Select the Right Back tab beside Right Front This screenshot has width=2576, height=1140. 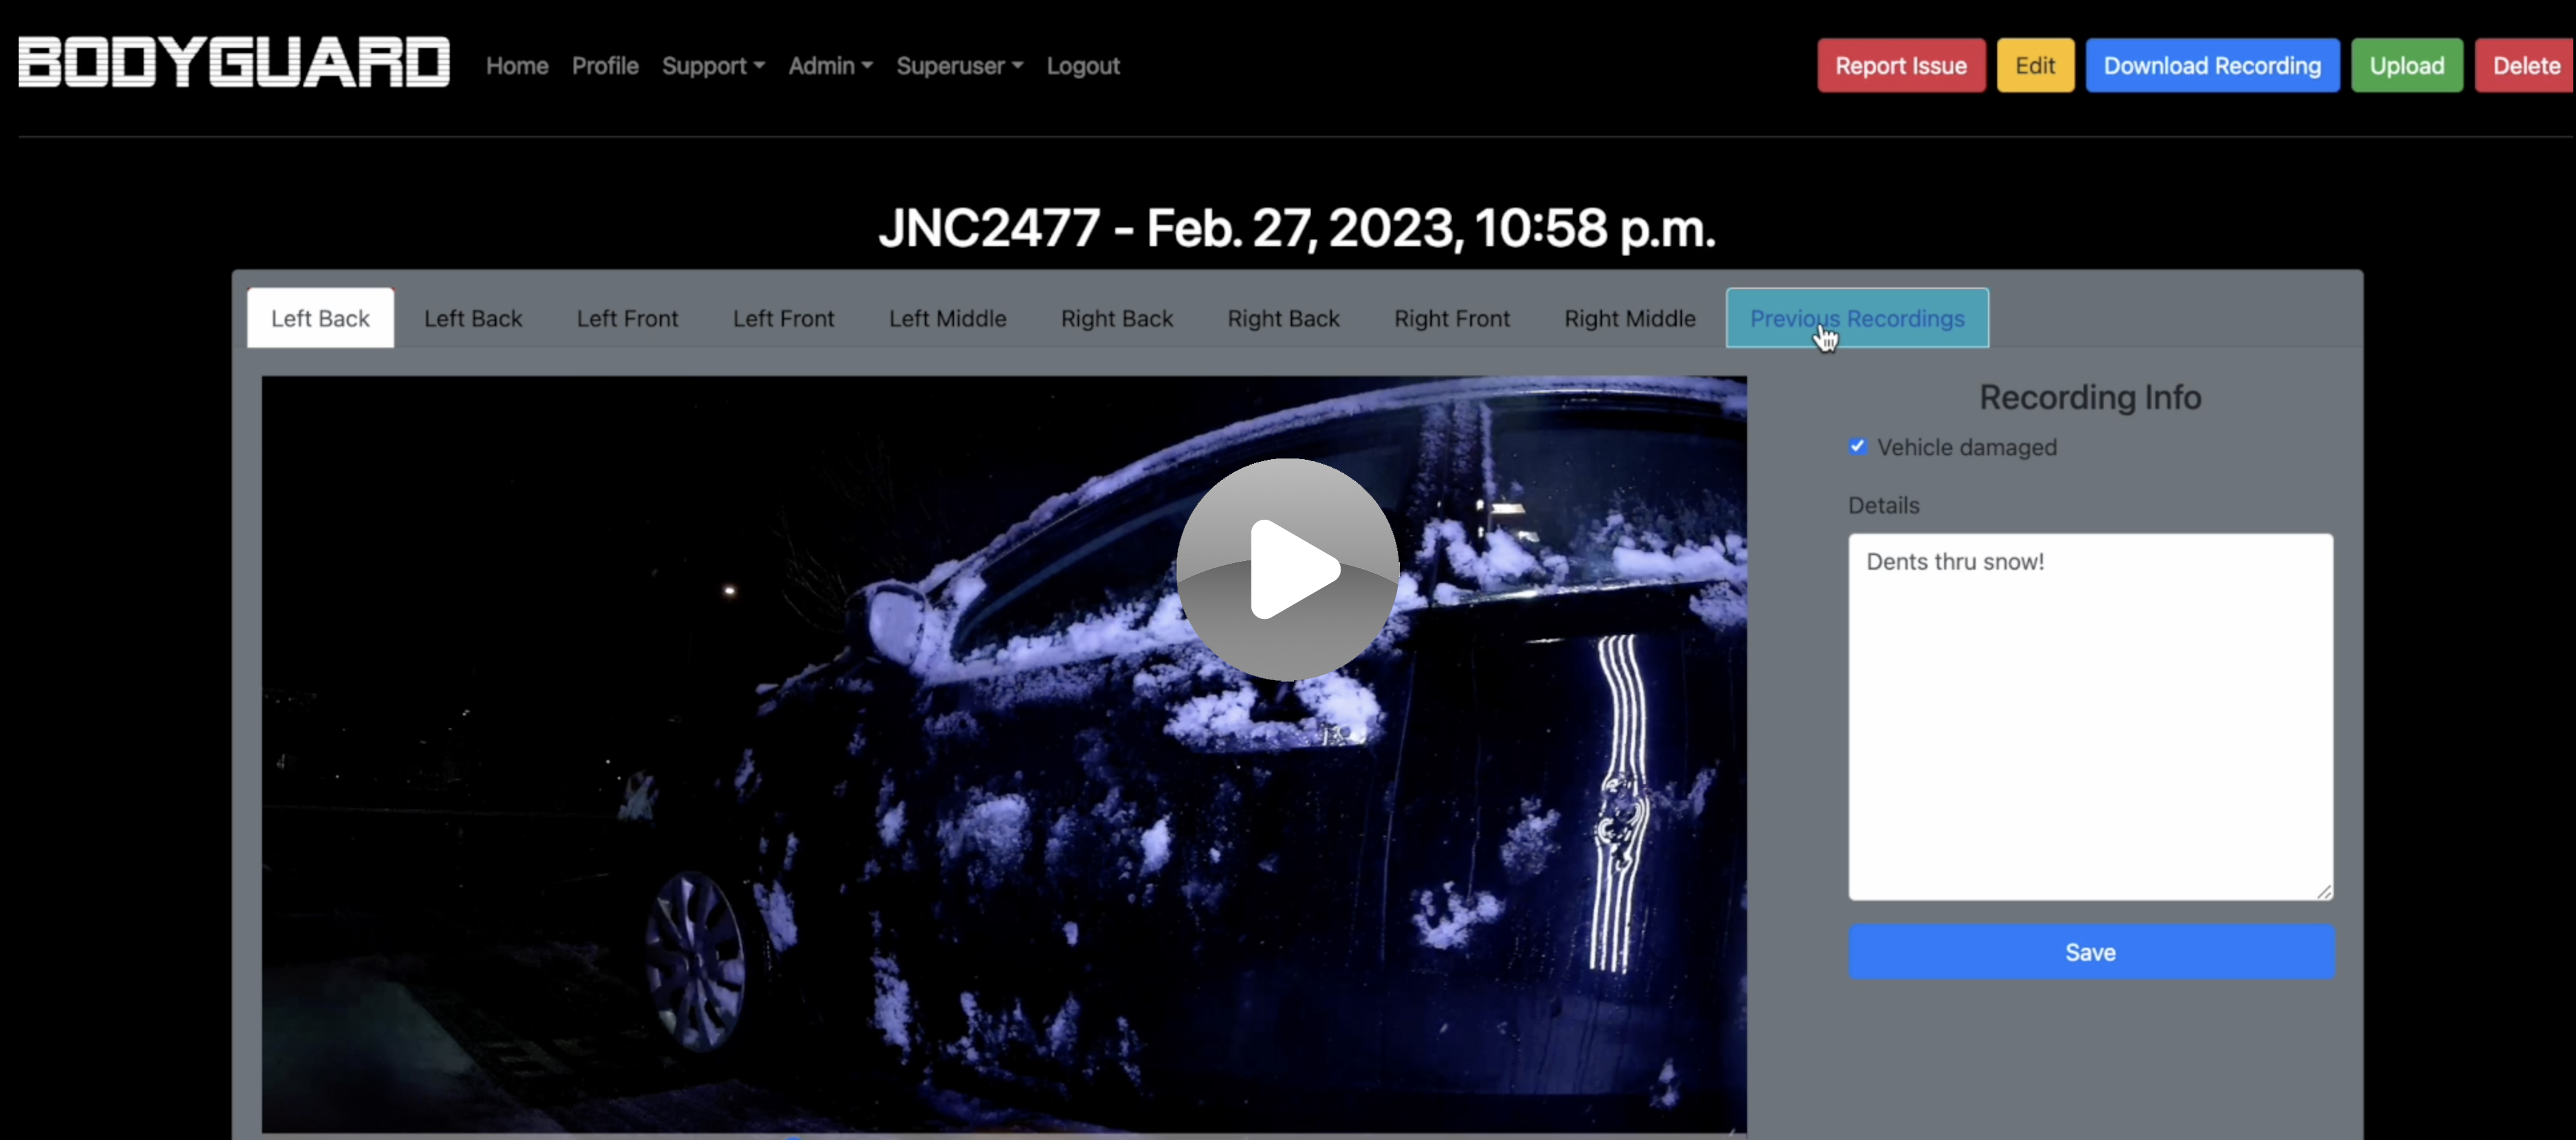pyautogui.click(x=1283, y=318)
